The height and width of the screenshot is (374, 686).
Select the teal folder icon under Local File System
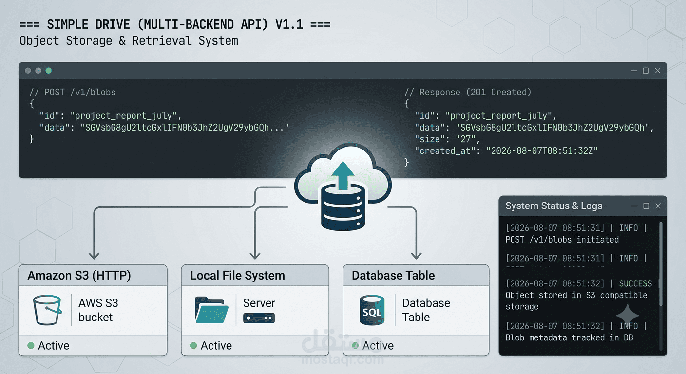point(212,309)
